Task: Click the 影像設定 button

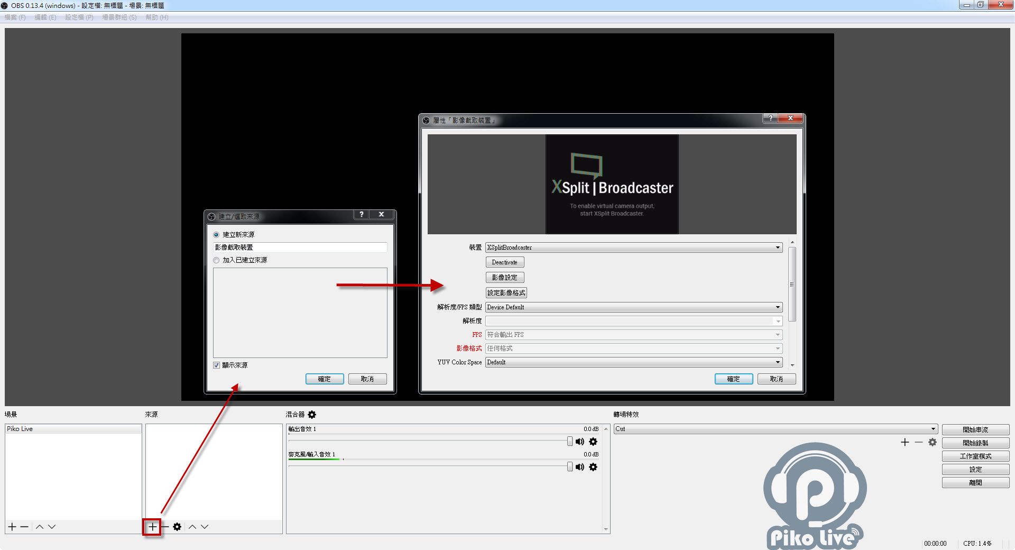Action: (505, 278)
